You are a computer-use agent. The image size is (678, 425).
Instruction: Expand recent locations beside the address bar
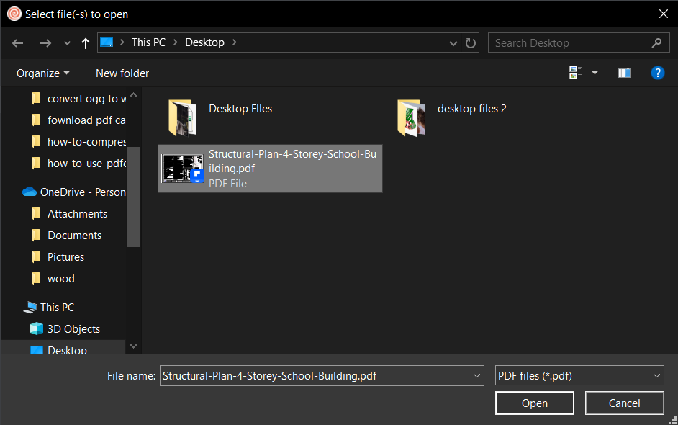[x=453, y=42]
